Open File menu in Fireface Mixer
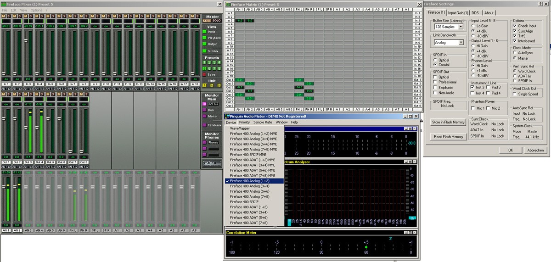The width and height of the screenshot is (551, 262). 5,10
